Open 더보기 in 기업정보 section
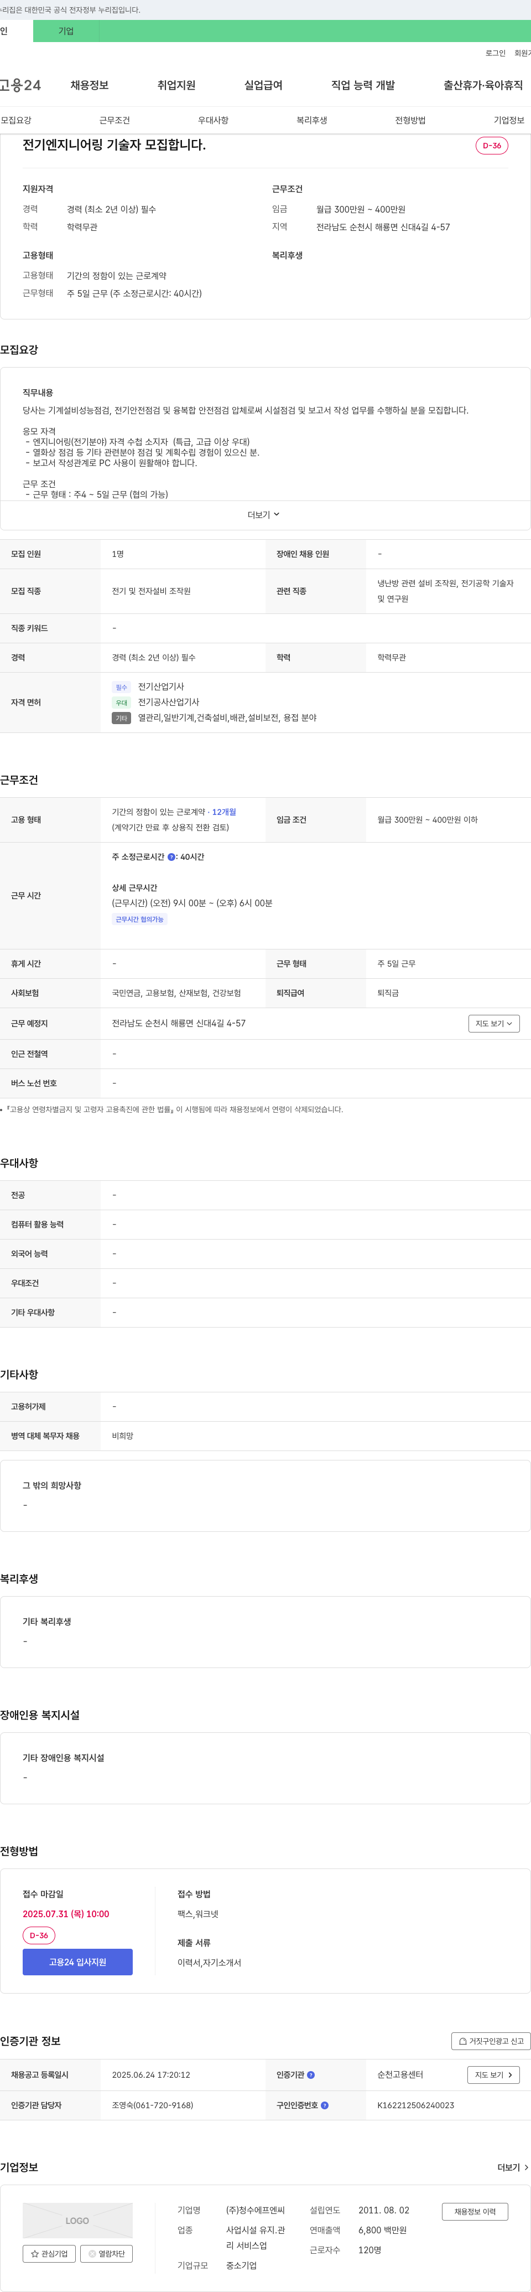The width and height of the screenshot is (531, 2292). tap(512, 2167)
